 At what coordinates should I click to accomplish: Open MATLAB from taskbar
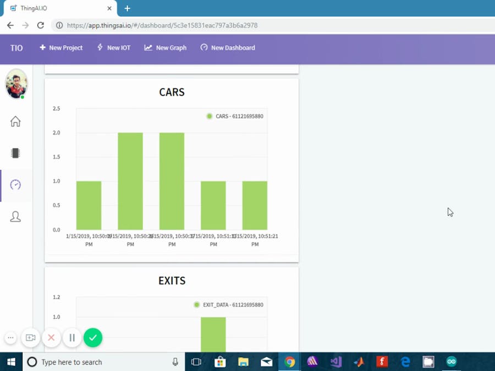click(359, 362)
